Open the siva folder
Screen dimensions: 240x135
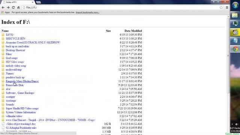(8, 89)
